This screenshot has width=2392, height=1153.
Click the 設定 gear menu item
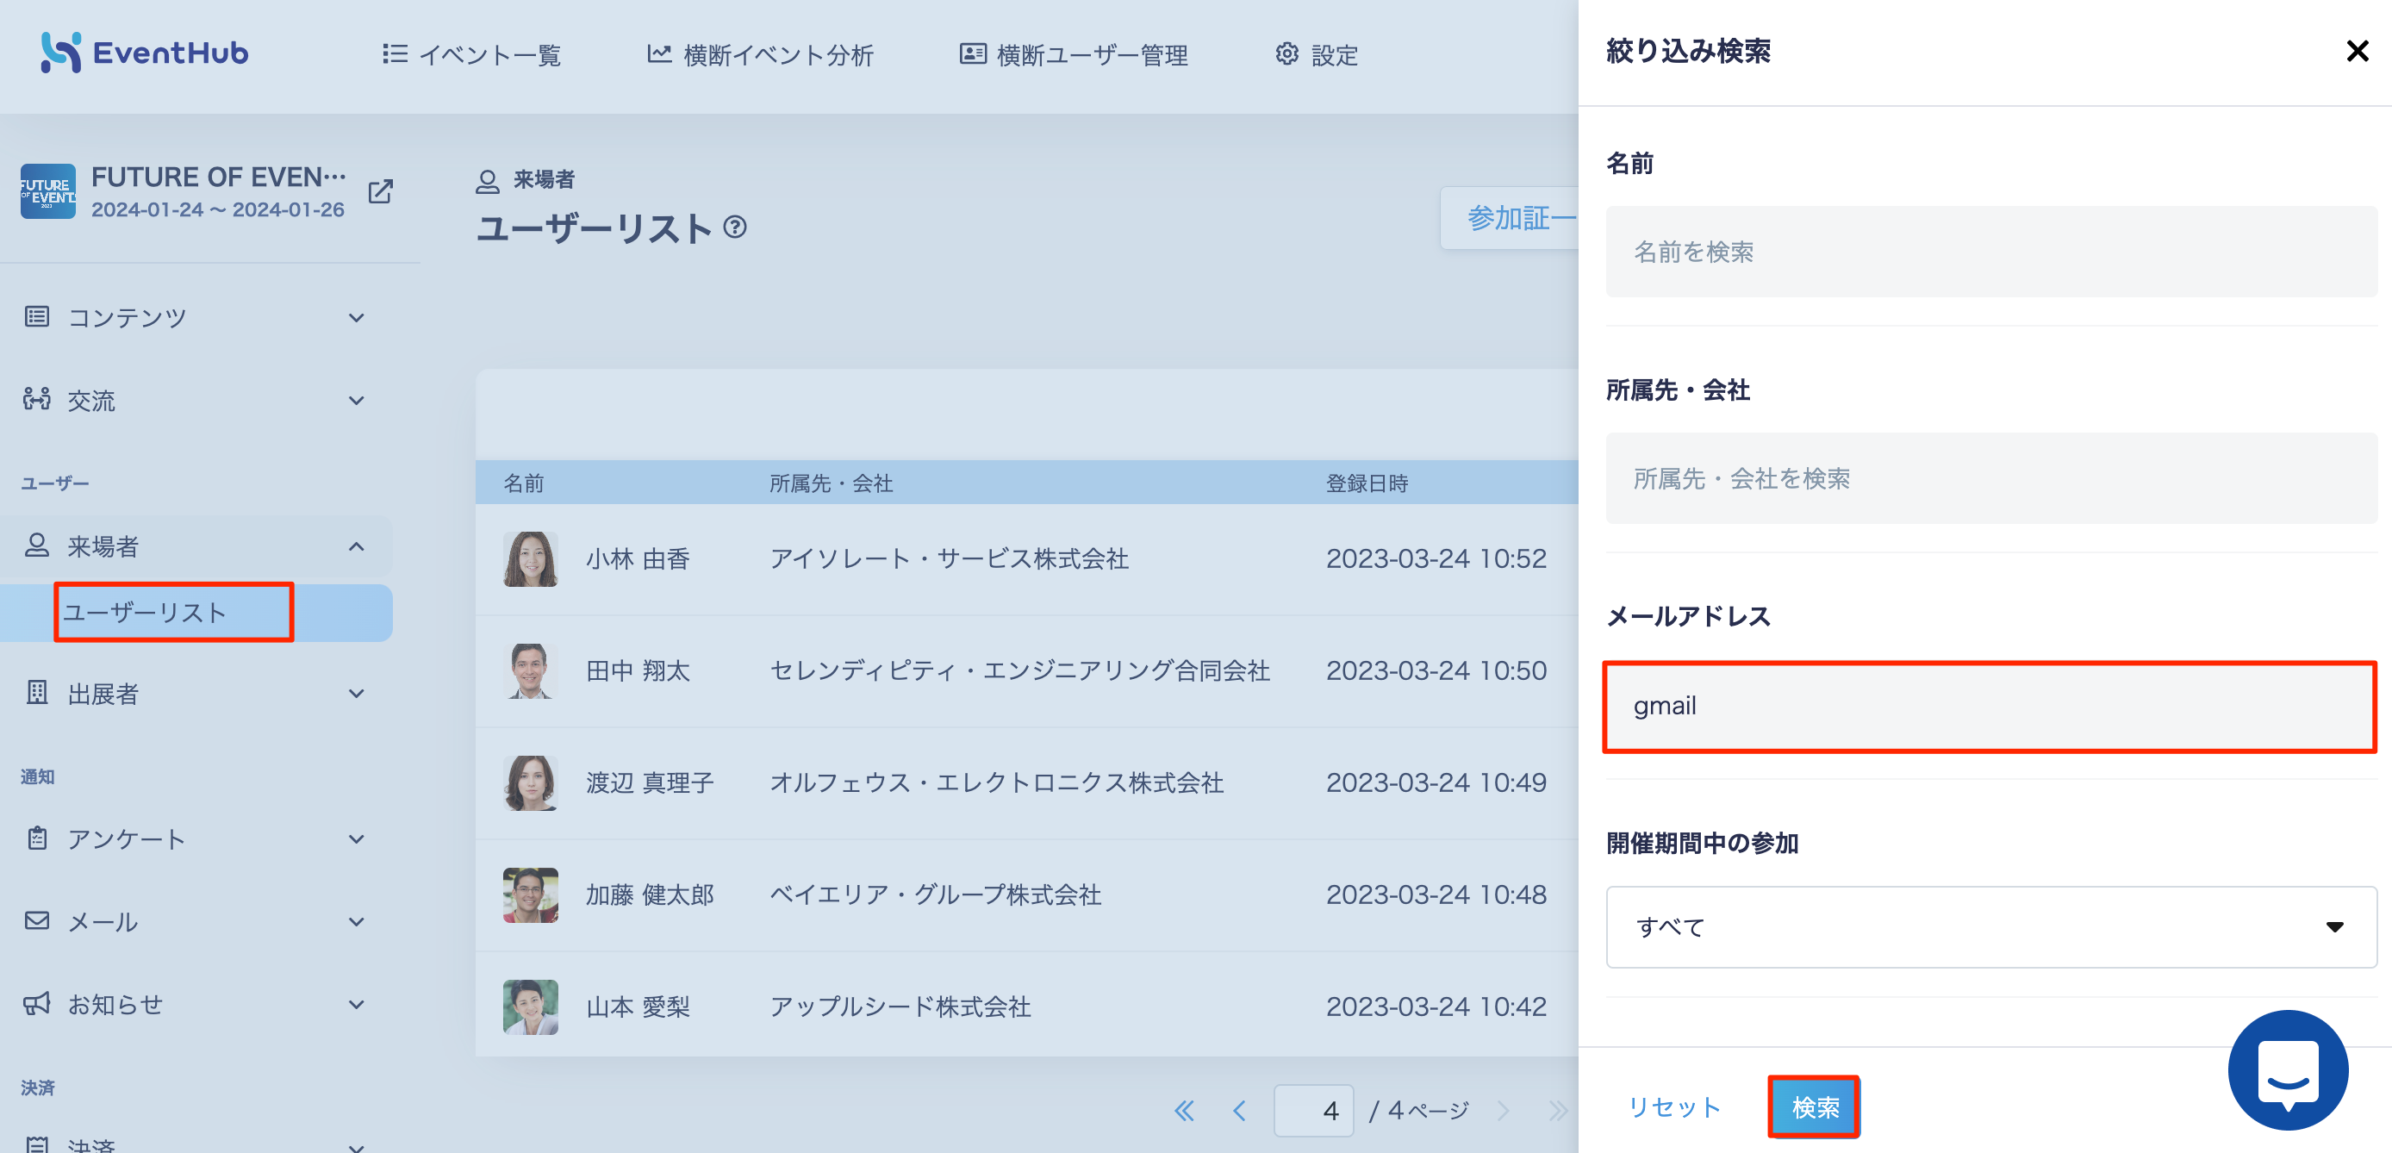coord(1316,55)
